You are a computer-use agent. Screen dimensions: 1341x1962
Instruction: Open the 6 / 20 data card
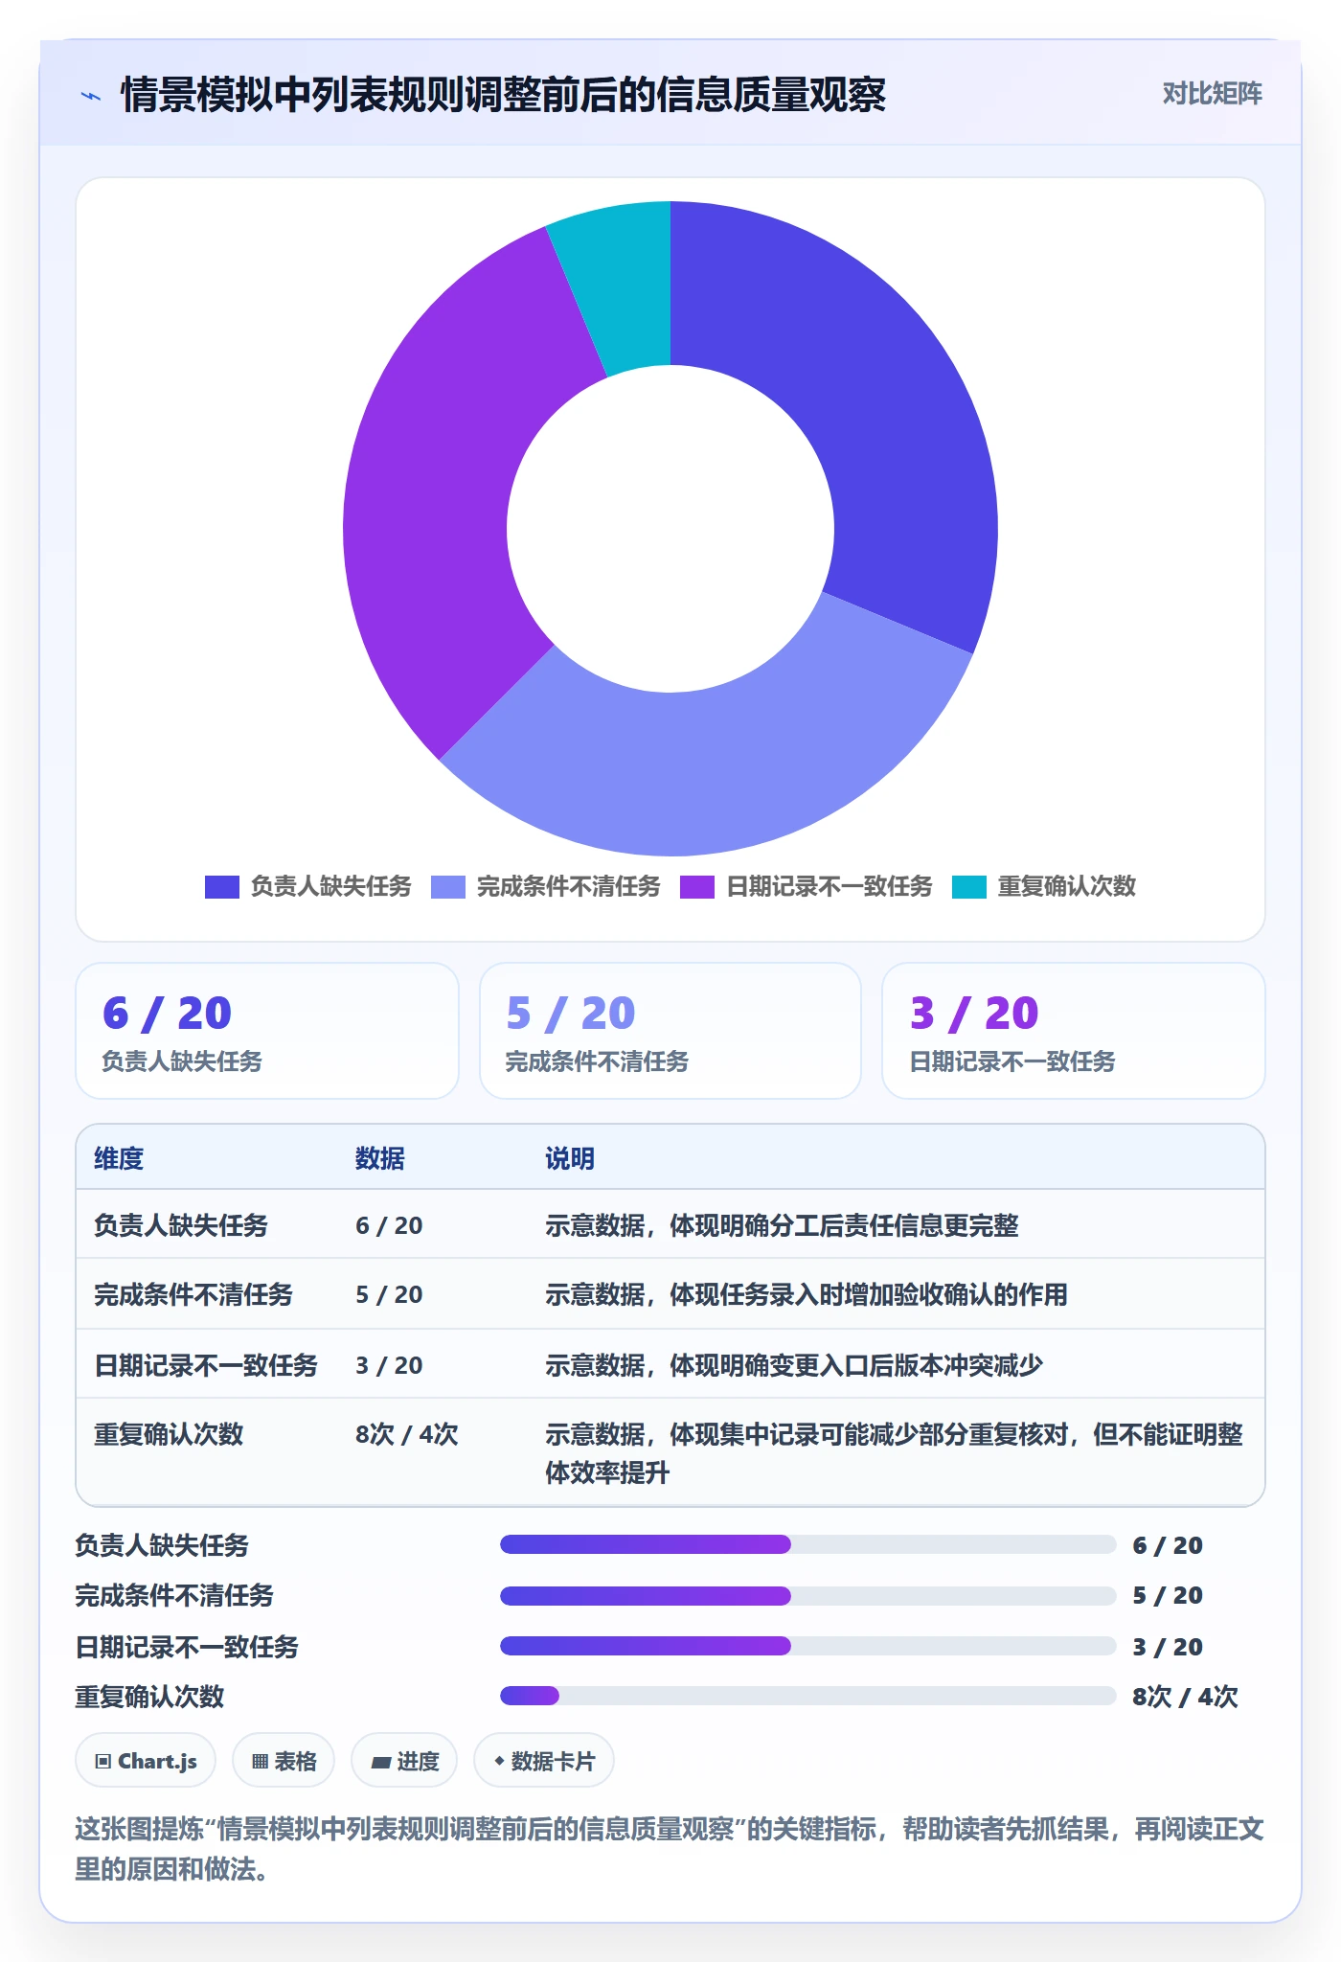point(267,1031)
